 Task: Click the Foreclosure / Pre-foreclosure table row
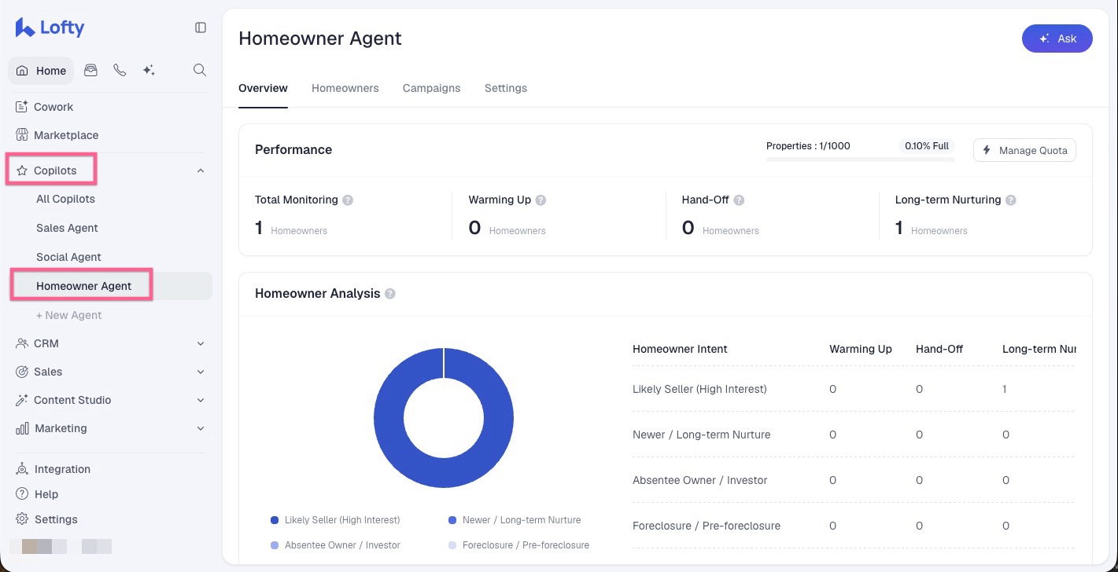point(853,526)
